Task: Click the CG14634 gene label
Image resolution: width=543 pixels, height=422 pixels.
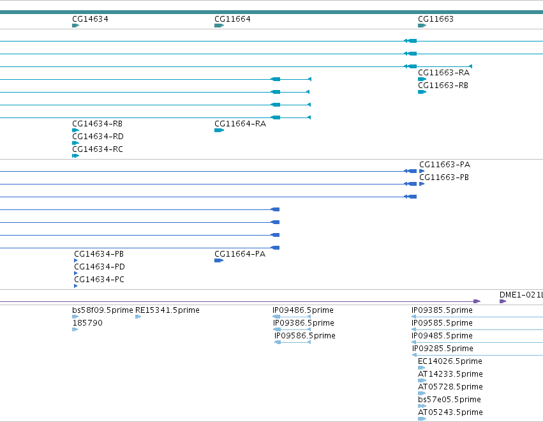Action: 90,19
